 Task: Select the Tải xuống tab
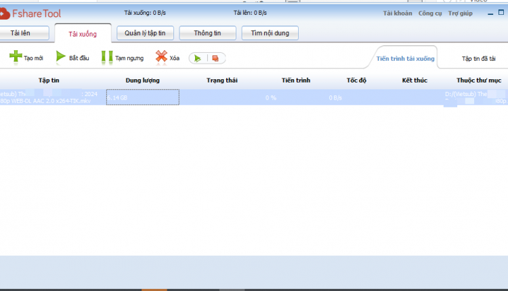coord(83,34)
